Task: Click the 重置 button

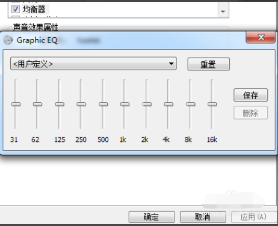Action: coord(208,64)
